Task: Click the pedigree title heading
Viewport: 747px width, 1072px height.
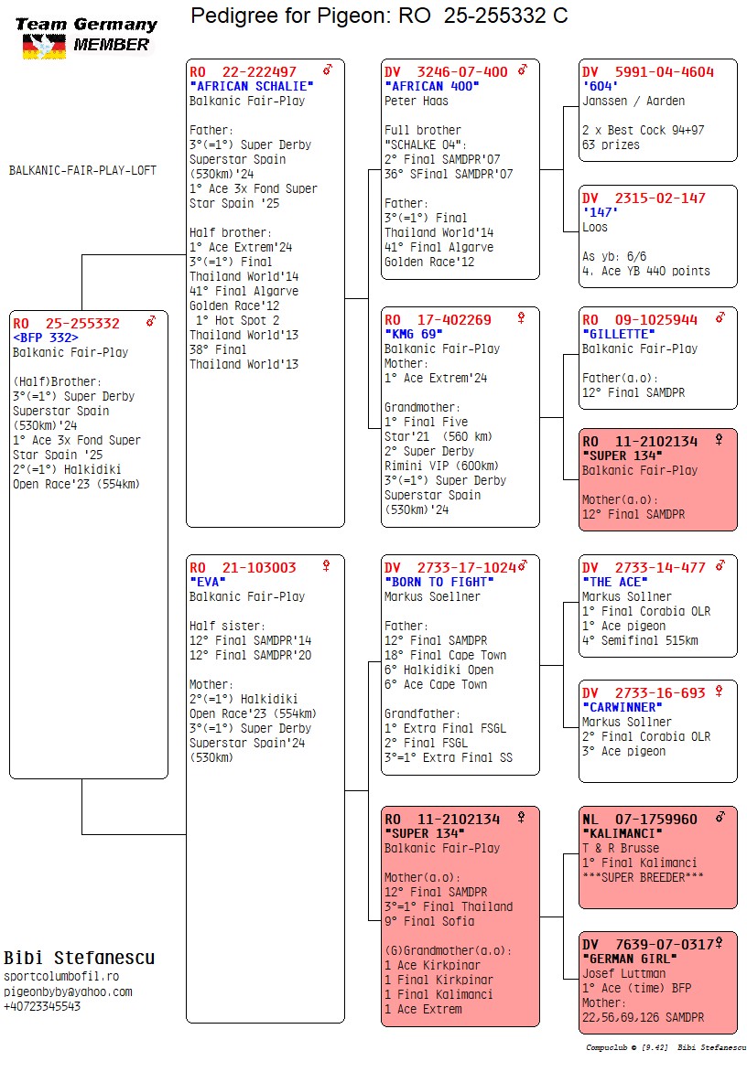Action: click(379, 16)
